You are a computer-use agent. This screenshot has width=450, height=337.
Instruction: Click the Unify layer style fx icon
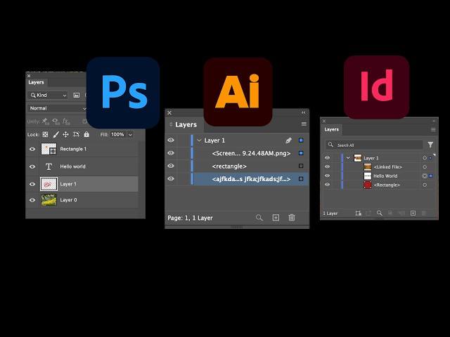point(66,121)
